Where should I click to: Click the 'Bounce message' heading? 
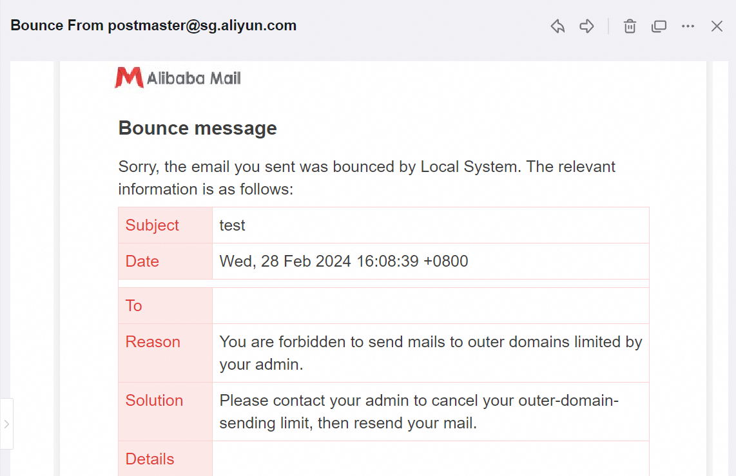coord(197,128)
